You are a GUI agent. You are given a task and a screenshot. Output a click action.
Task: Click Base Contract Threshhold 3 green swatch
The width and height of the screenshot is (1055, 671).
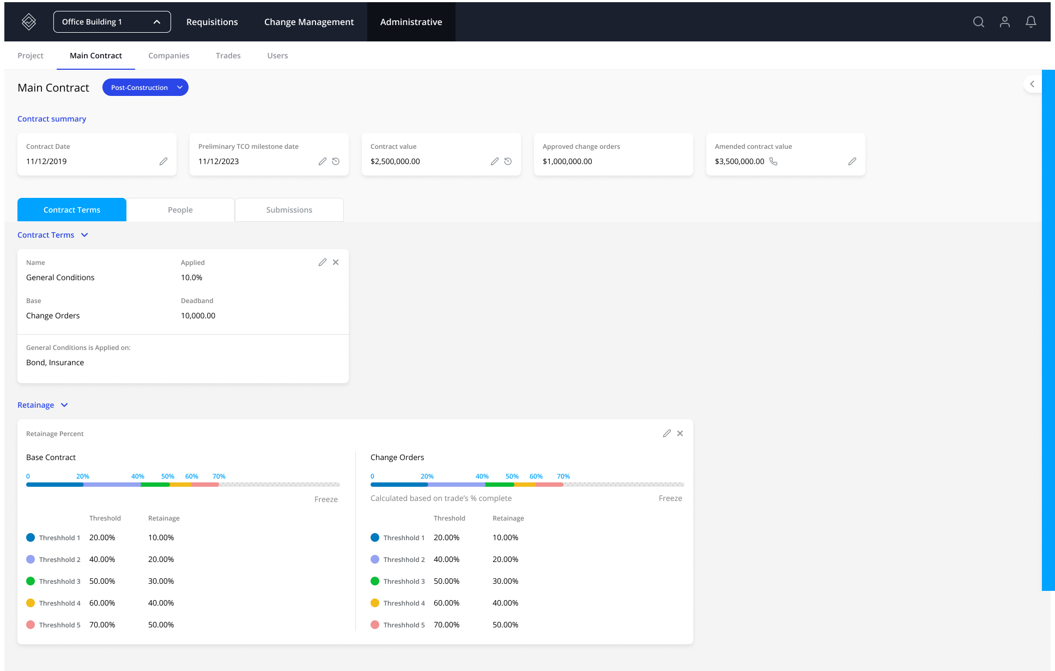[31, 581]
